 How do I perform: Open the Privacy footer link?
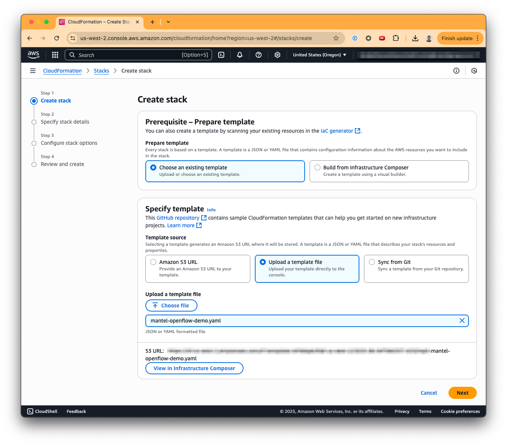tap(402, 411)
